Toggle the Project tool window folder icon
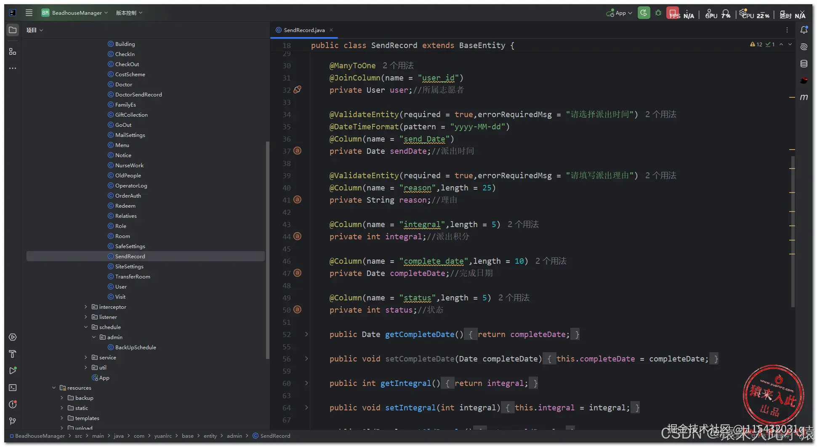Viewport: 817px width, 447px height. [x=13, y=30]
